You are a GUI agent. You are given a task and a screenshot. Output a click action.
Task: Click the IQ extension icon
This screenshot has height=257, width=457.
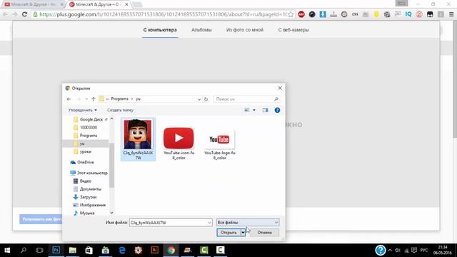[408, 14]
